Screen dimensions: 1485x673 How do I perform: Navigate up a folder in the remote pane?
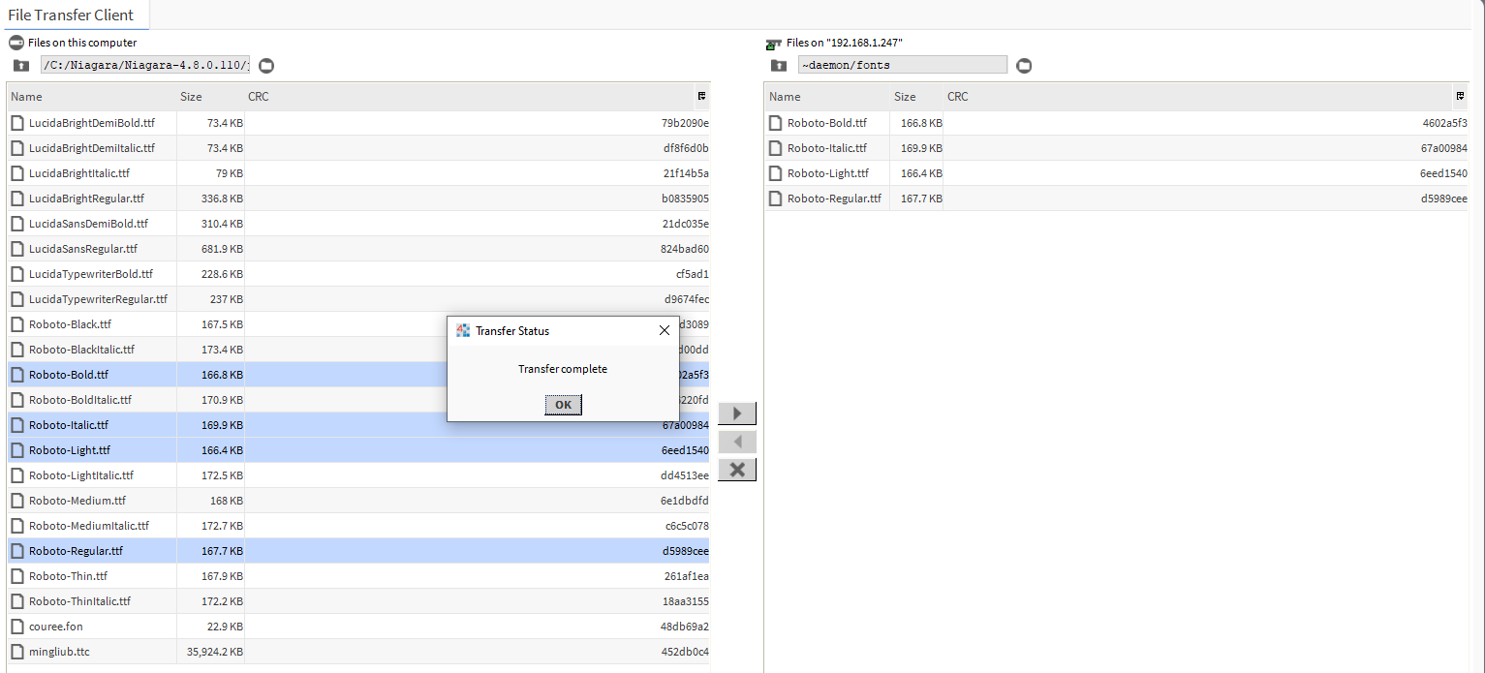(x=778, y=64)
